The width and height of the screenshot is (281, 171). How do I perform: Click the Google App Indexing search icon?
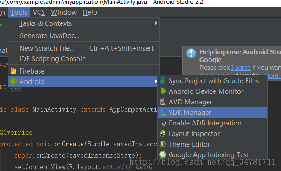point(163,154)
